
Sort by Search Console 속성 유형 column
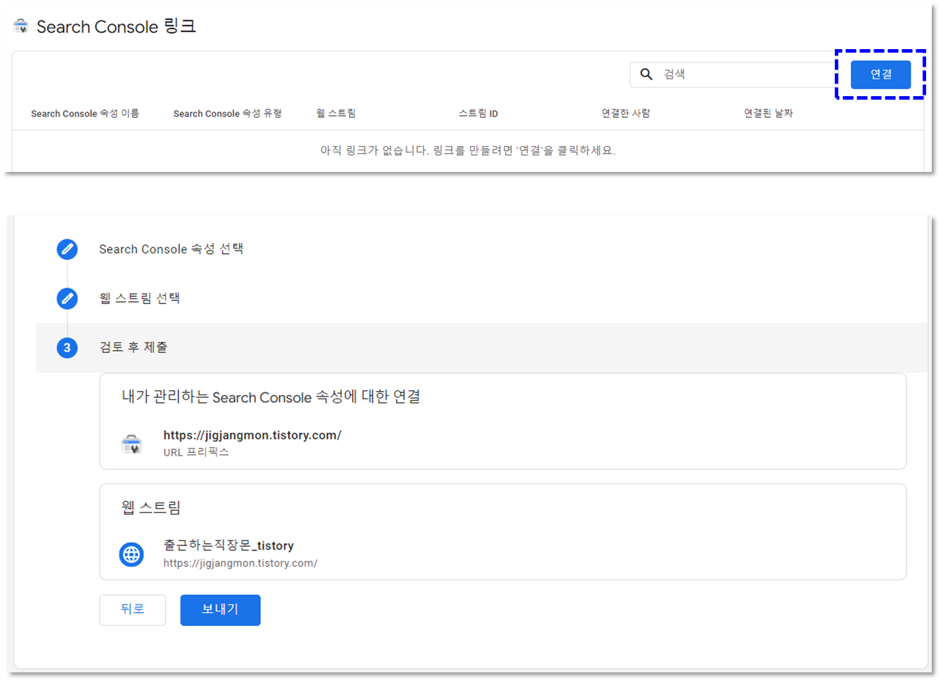228,113
